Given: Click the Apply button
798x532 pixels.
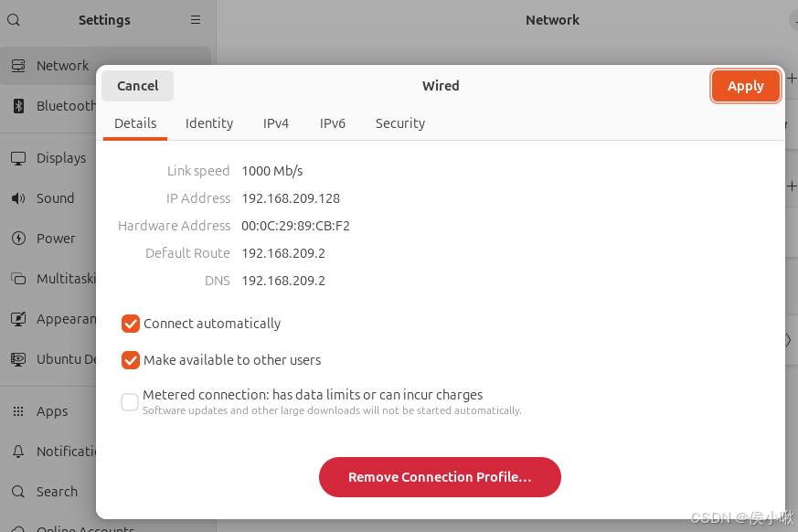Looking at the screenshot, I should [746, 86].
